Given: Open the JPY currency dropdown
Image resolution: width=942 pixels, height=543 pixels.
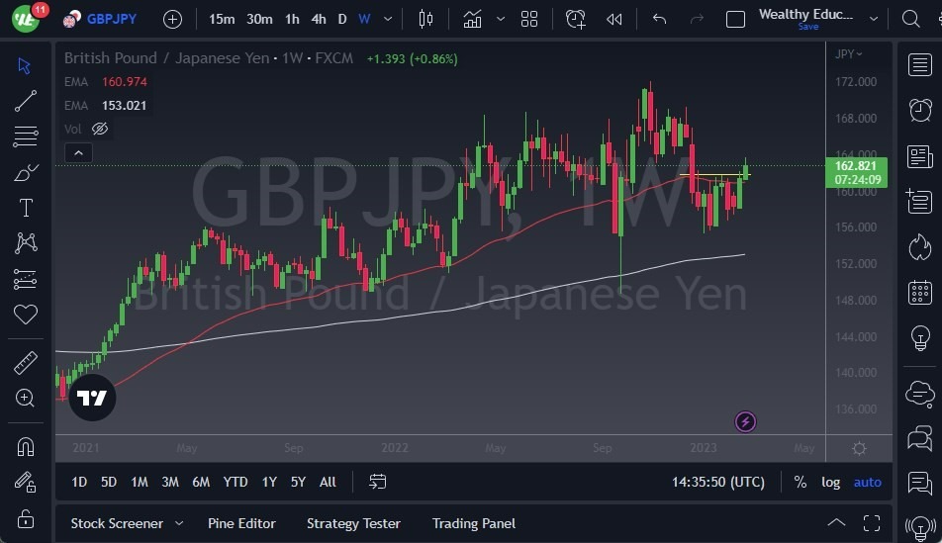Looking at the screenshot, I should (x=848, y=54).
